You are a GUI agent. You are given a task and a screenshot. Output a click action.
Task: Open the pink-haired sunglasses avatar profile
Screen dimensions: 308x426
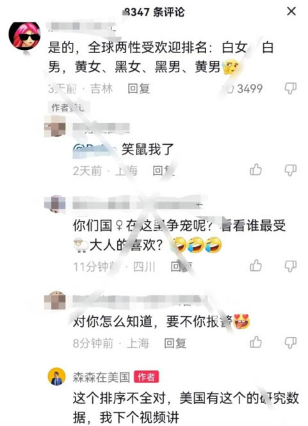click(x=24, y=36)
